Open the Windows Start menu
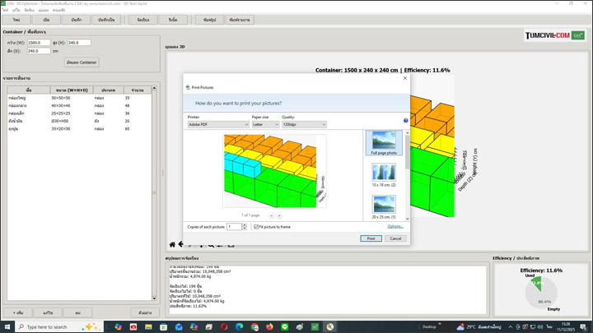 [x=7, y=326]
